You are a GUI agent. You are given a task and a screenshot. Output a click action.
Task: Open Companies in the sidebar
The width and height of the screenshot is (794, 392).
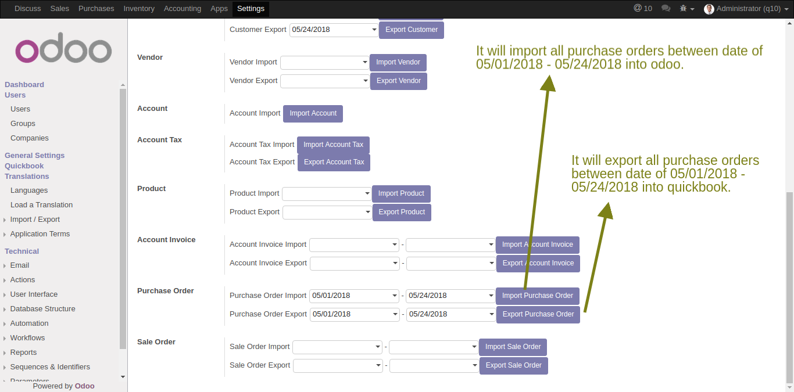(x=30, y=138)
